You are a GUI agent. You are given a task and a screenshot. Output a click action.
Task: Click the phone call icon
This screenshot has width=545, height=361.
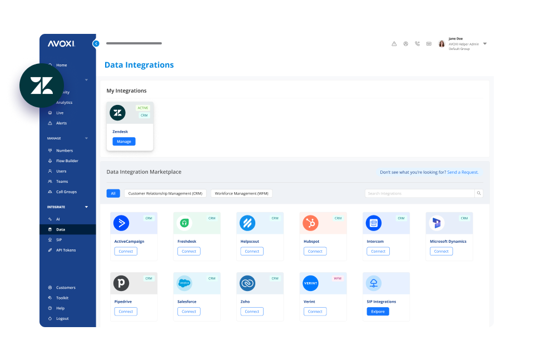point(417,43)
